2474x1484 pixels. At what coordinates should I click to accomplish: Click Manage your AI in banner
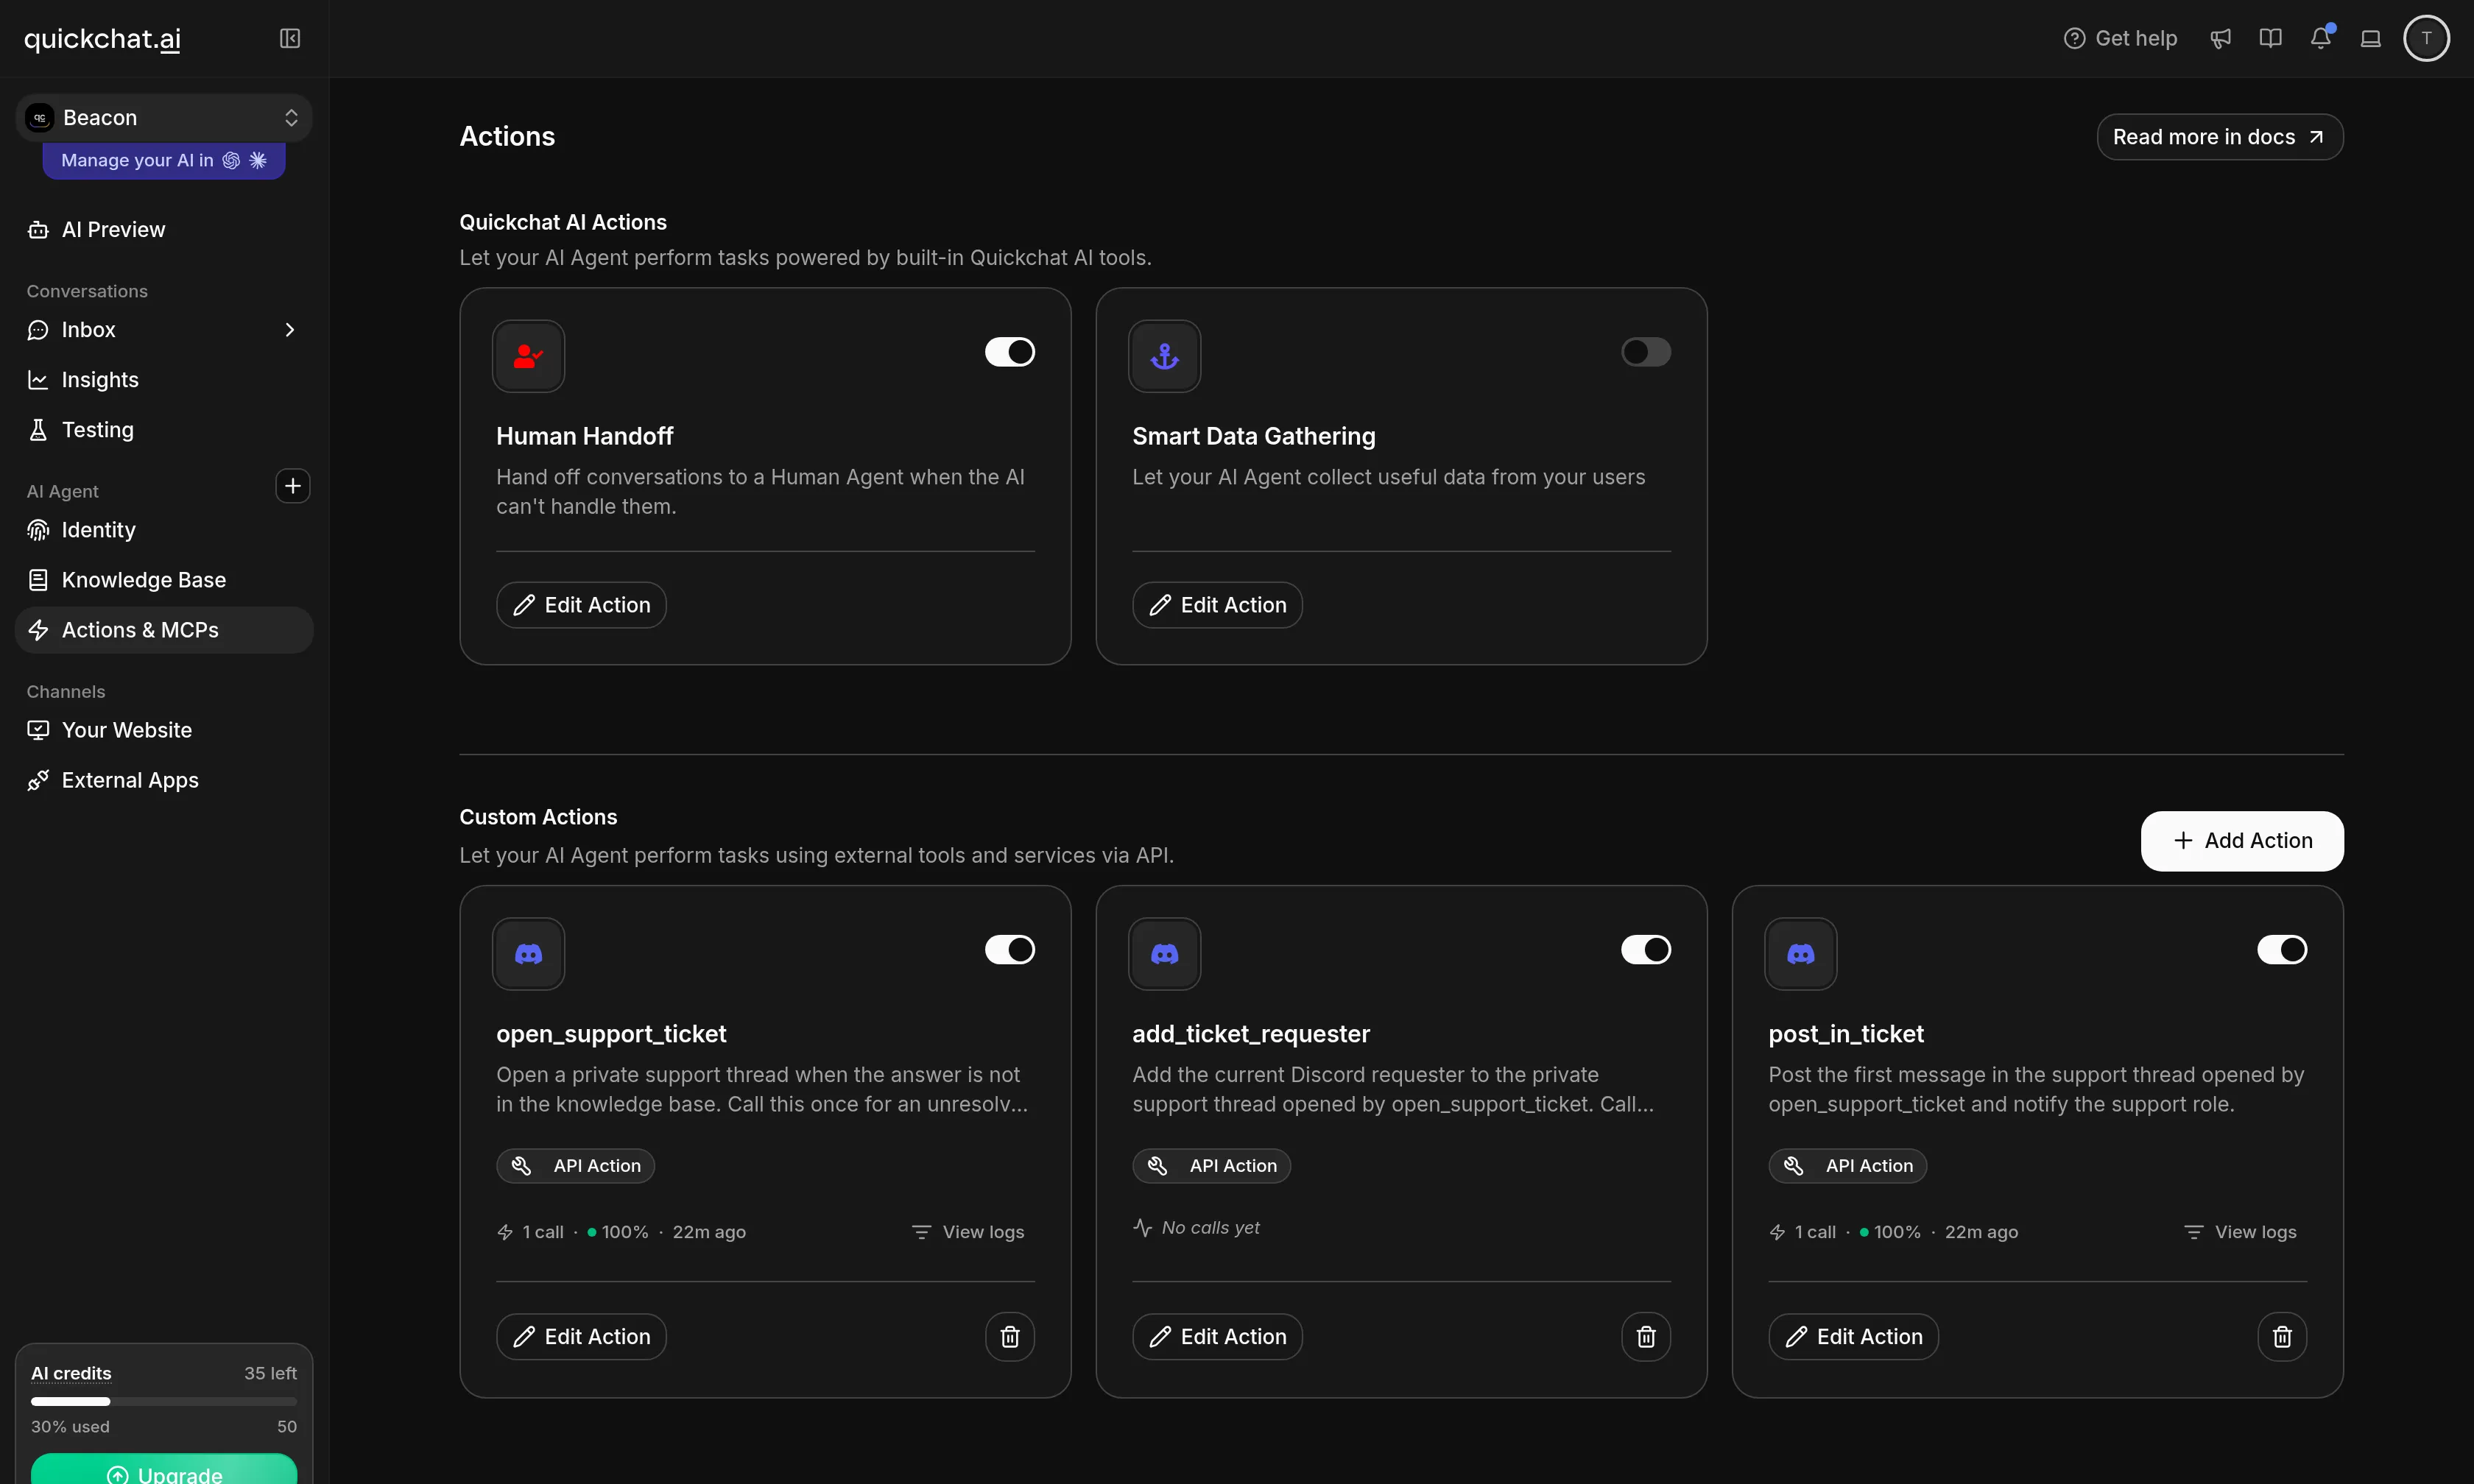coord(164,160)
